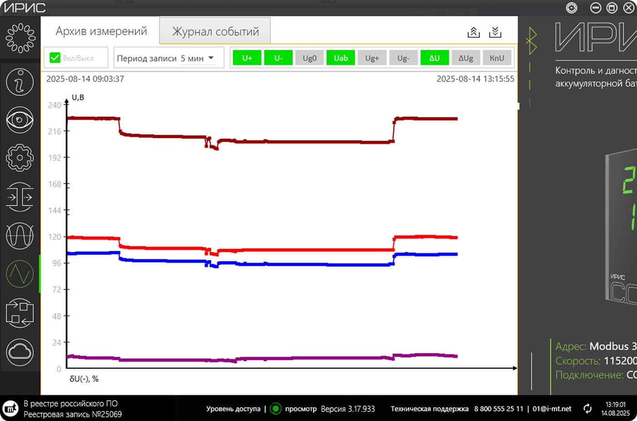Image resolution: width=637 pixels, height=421 pixels.
Task: Switch to Журнал событий tab
Action: point(215,31)
